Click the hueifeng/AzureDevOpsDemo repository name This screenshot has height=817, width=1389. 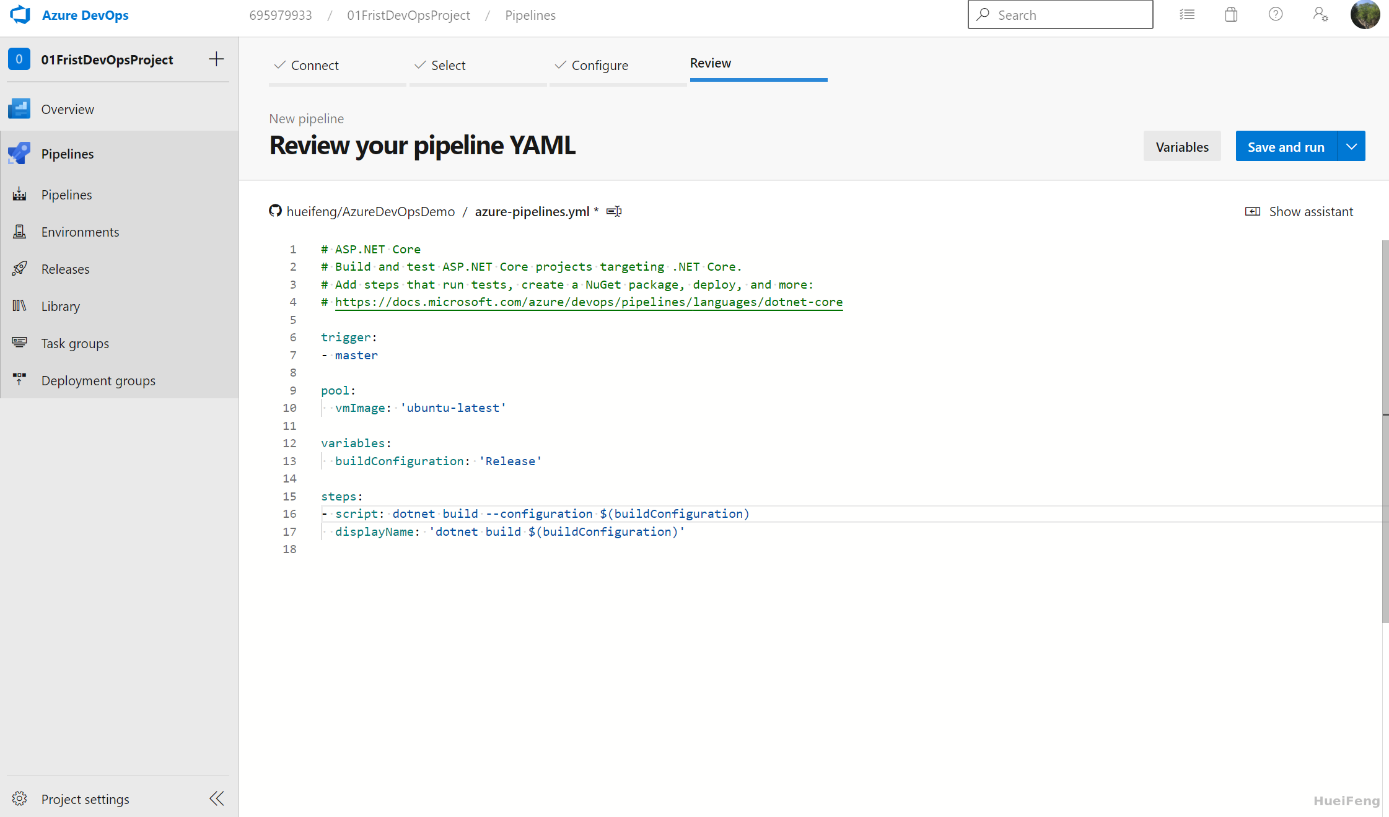click(x=370, y=211)
